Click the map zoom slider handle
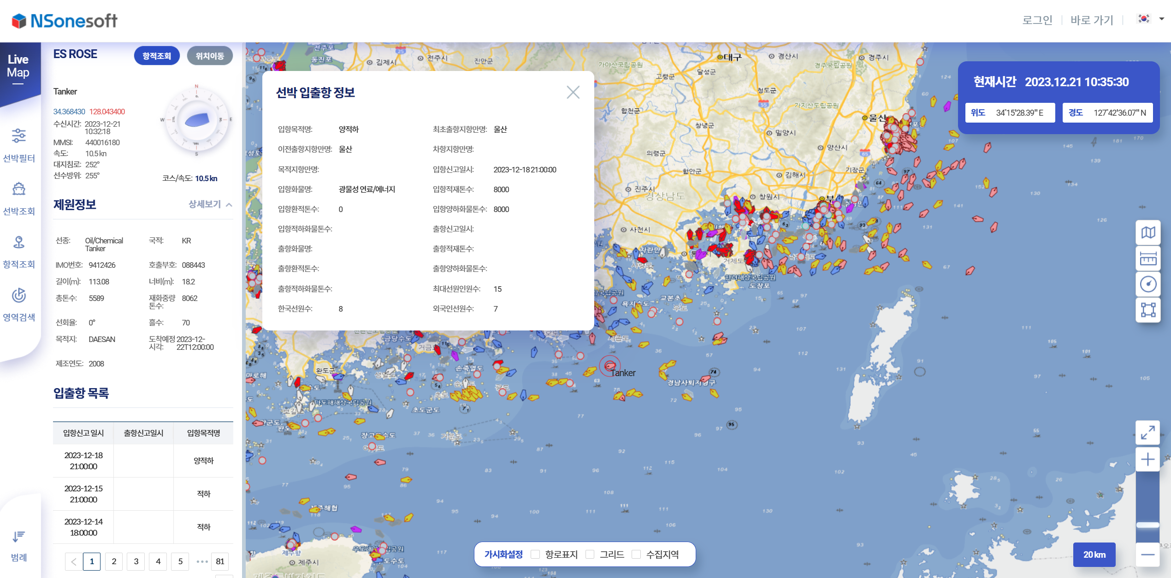1171x578 pixels. coord(1148,525)
